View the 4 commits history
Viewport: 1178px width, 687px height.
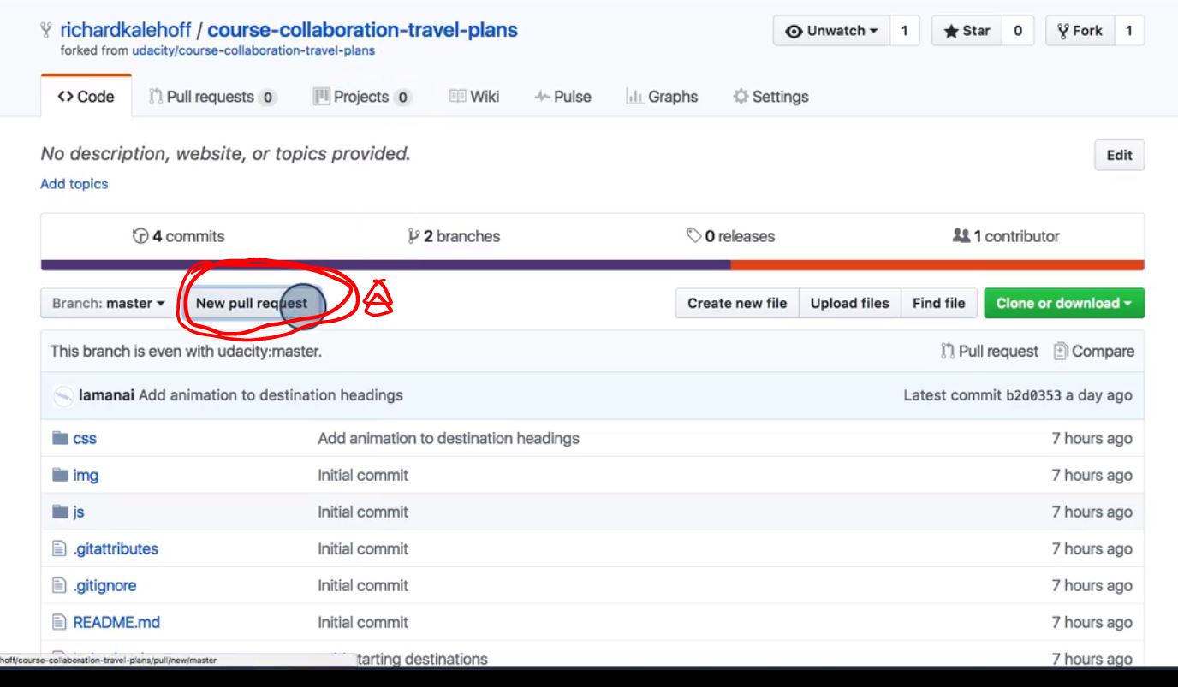point(178,236)
